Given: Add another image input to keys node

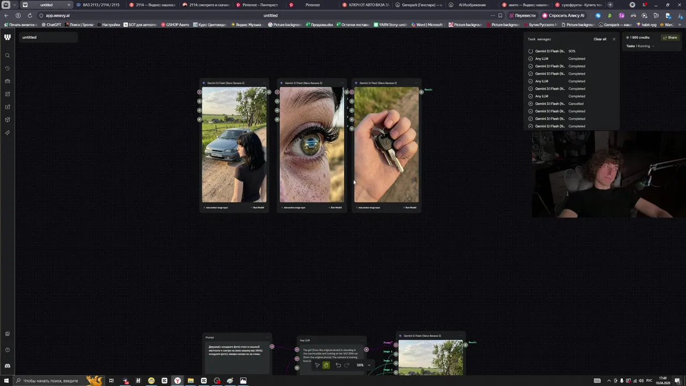Looking at the screenshot, I should point(368,207).
